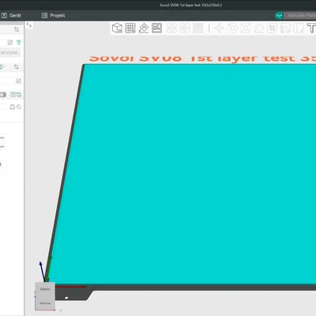The height and width of the screenshot is (316, 316).
Task: Open the bed type dropdown
Action: coord(10,52)
